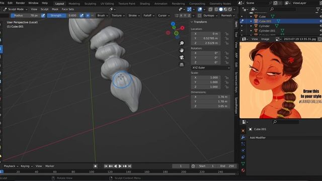Click the outliner search field
This screenshot has height=181, width=322.
[283, 9]
